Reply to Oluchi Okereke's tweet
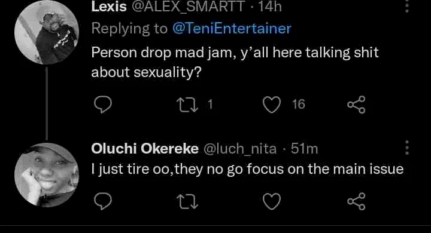 coord(103,201)
